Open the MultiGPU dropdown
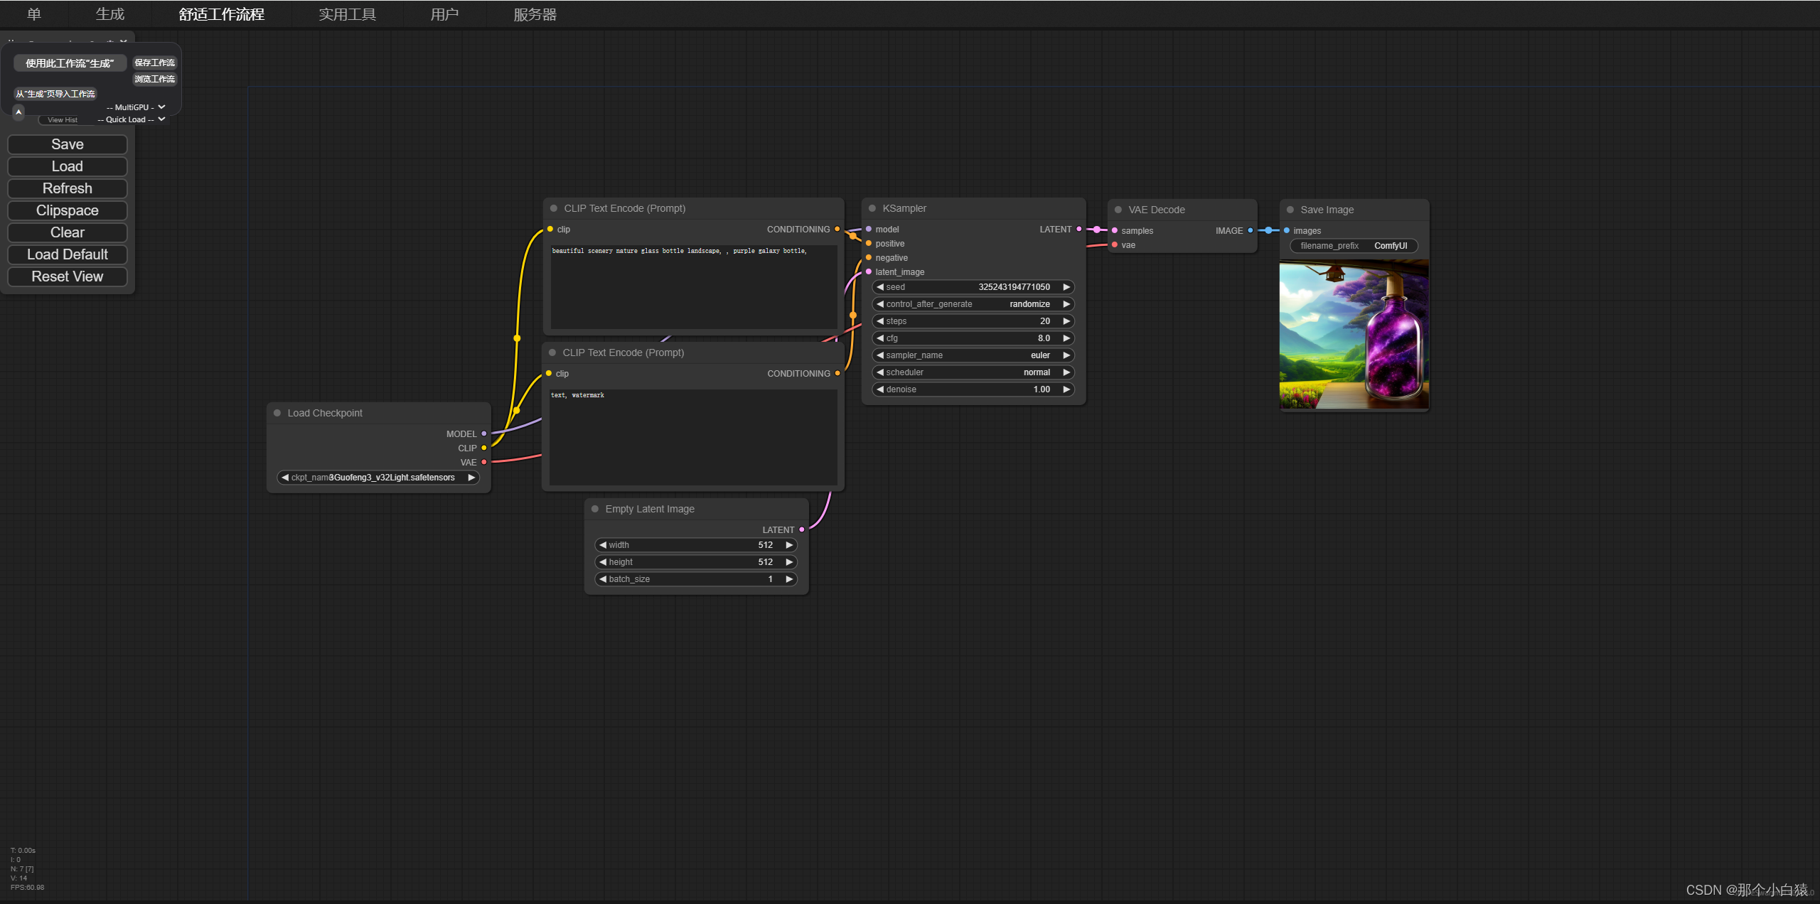Image resolution: width=1820 pixels, height=904 pixels. [136, 107]
